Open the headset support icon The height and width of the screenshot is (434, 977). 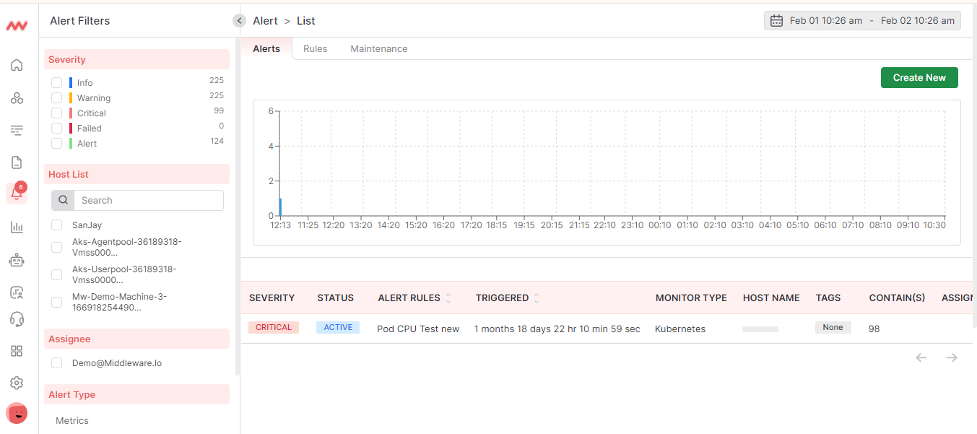point(17,318)
